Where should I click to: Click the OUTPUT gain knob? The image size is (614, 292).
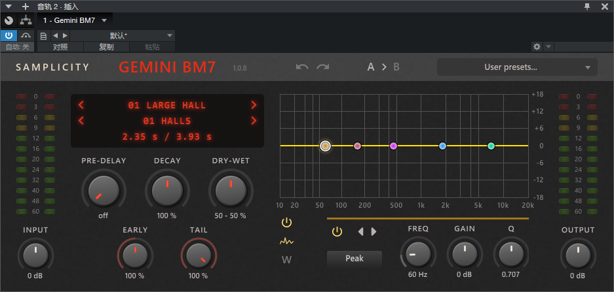pos(578,256)
